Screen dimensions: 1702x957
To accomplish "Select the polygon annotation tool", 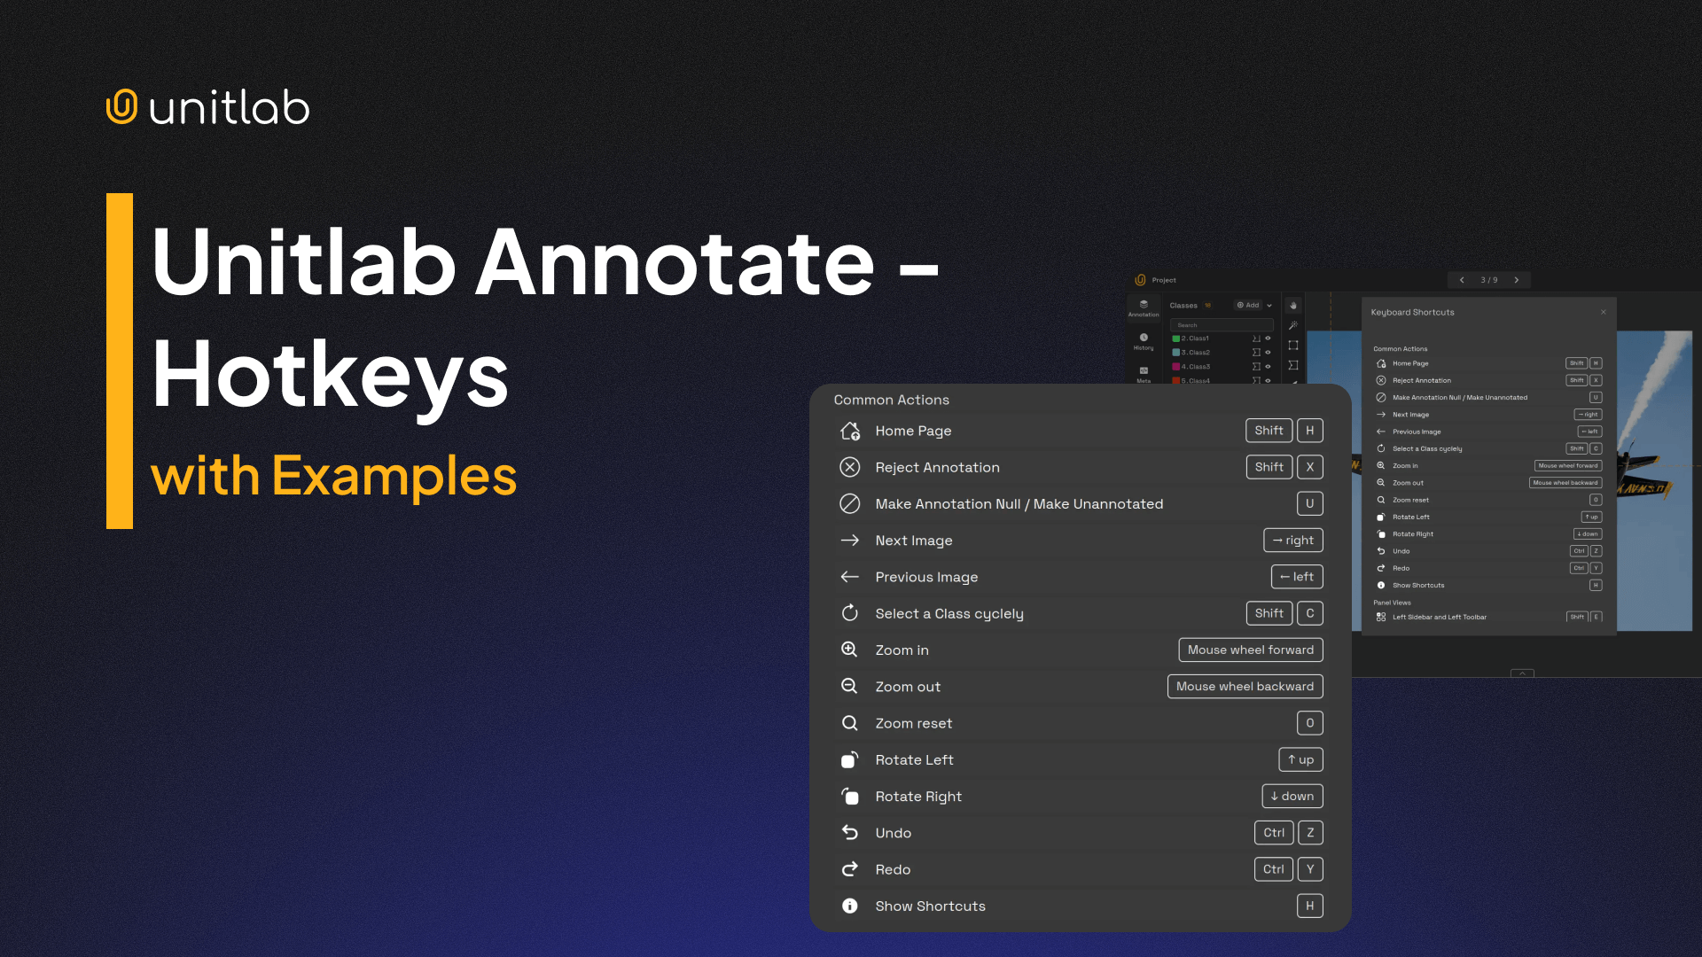I will pos(1293,364).
